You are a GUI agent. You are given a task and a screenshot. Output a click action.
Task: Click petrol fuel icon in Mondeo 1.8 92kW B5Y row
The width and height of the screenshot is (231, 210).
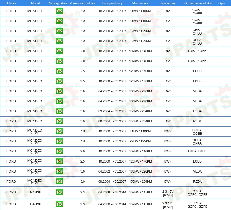click(59, 41)
